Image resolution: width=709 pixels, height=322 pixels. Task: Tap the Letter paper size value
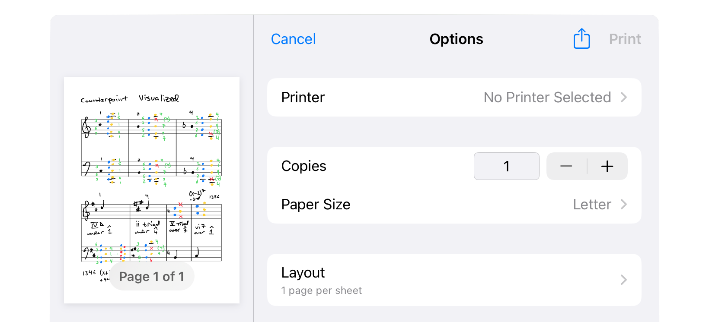592,204
